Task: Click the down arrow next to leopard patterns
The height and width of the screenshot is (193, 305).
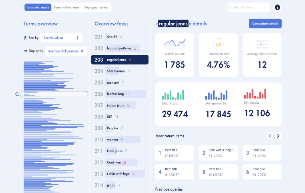Action: 135,48
